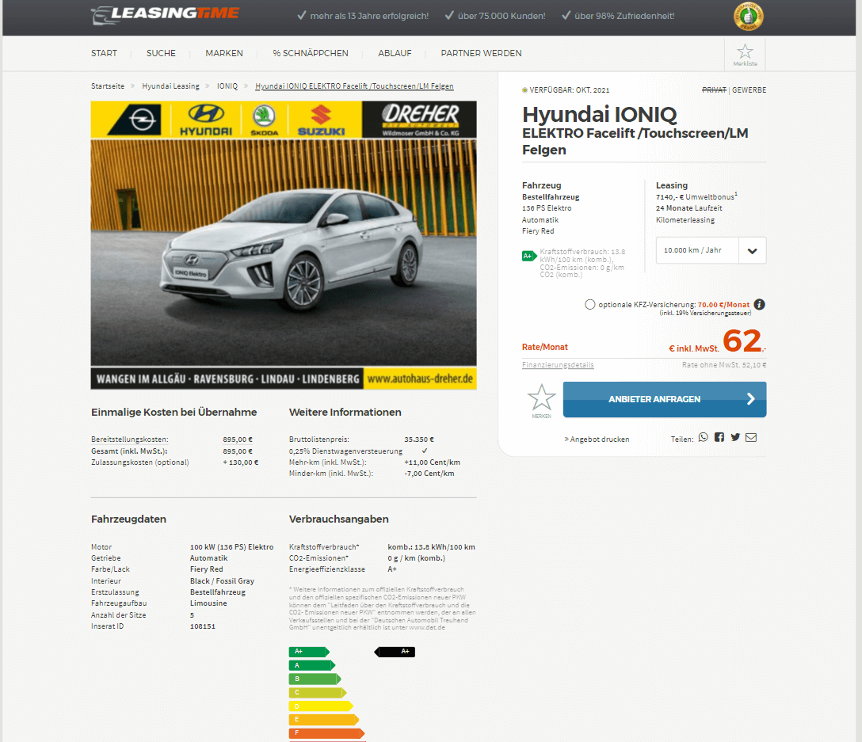Click the yellow D energy label bar
The height and width of the screenshot is (742, 862).
click(321, 706)
